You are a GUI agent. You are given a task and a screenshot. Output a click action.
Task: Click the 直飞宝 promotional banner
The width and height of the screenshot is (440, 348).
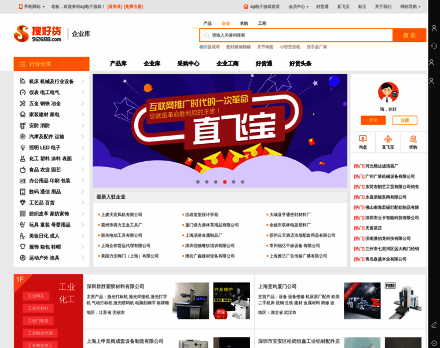point(220,130)
